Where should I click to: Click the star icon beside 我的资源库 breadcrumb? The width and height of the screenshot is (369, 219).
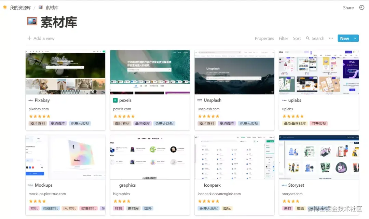click(4, 7)
